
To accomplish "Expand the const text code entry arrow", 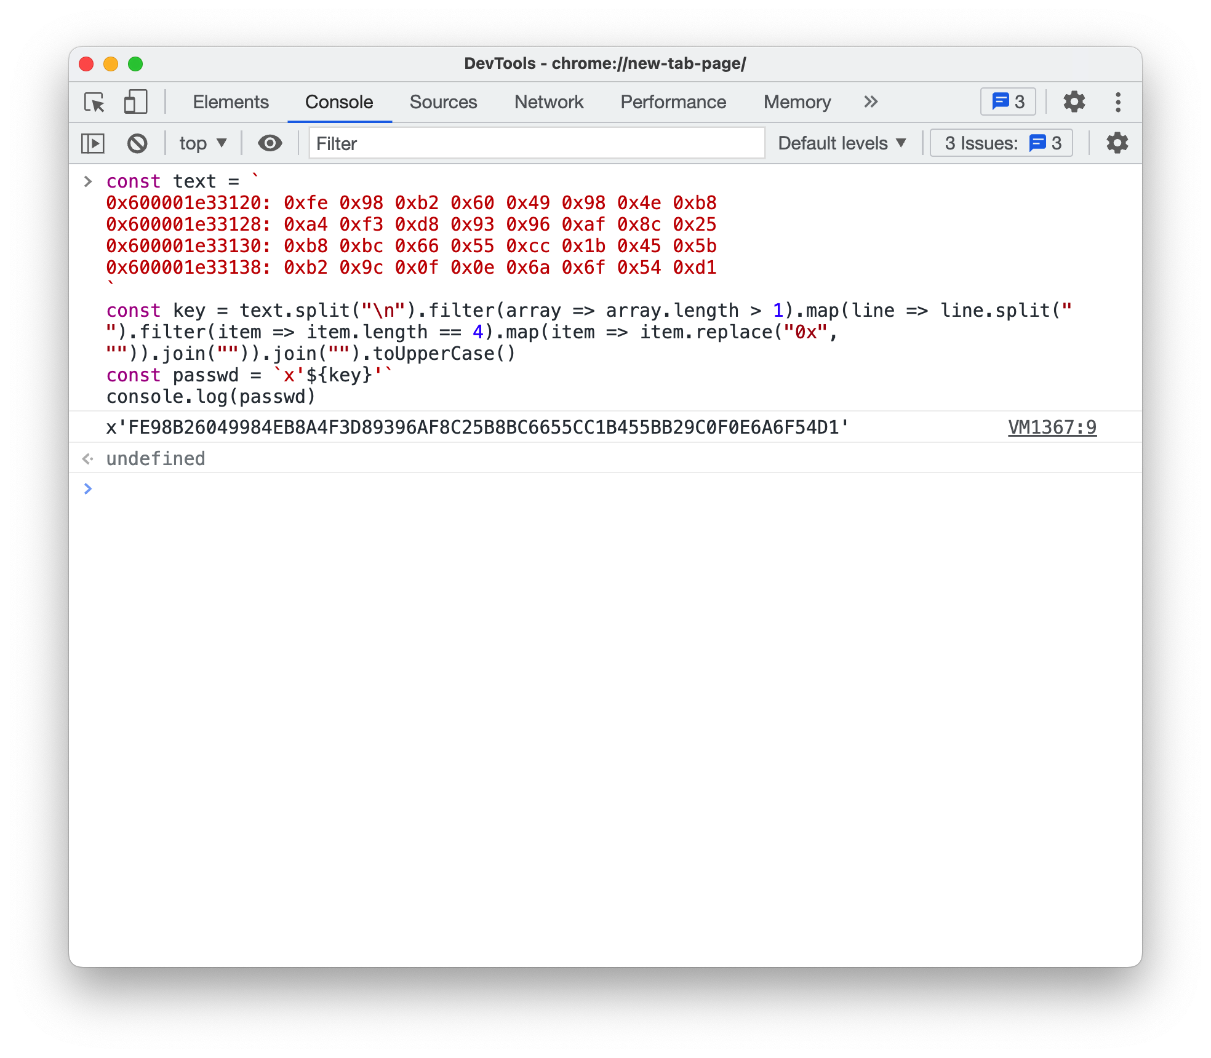I will 88,181.
